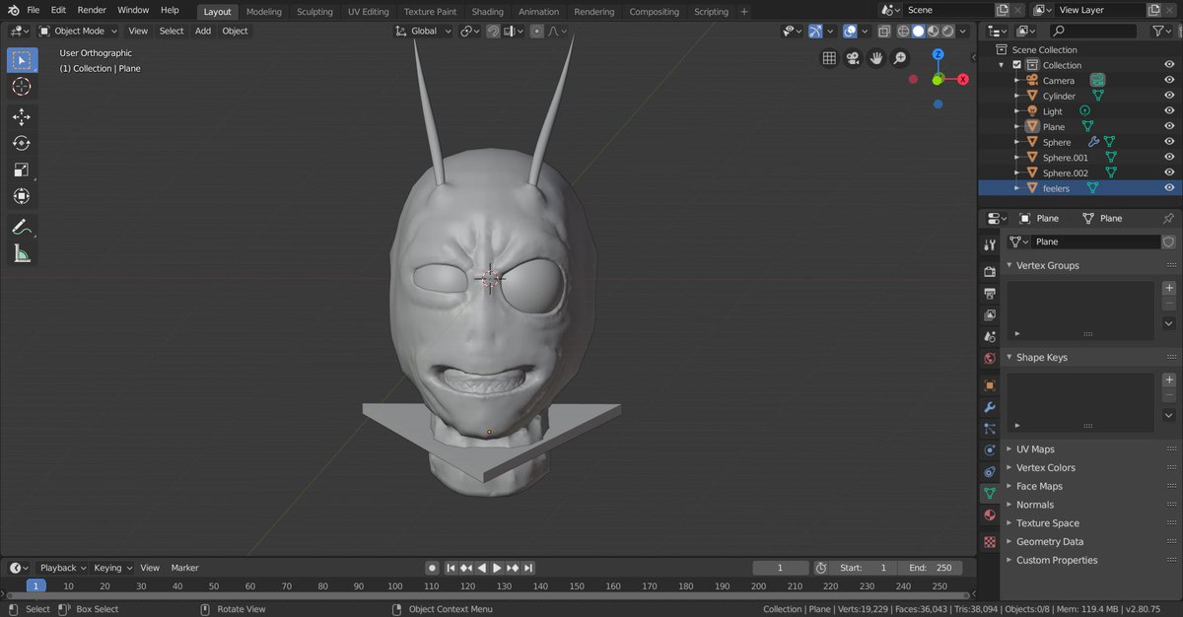1183x617 pixels.
Task: Open the World properties tab
Action: [x=990, y=359]
